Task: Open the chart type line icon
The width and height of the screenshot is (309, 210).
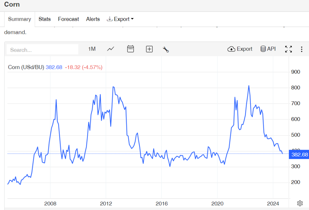Action: (x=110, y=49)
